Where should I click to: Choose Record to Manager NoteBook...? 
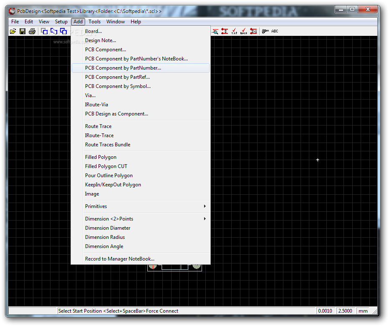[x=141, y=259]
